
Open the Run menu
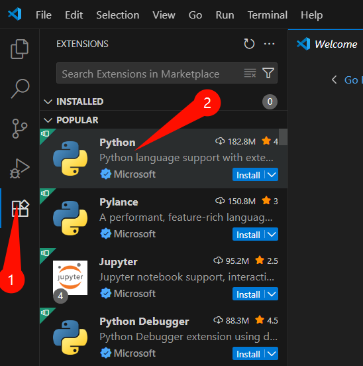pyautogui.click(x=225, y=15)
